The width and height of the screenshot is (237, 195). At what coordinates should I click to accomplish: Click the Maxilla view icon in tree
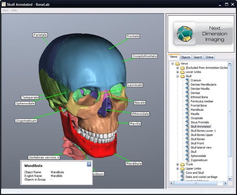coord(188,114)
